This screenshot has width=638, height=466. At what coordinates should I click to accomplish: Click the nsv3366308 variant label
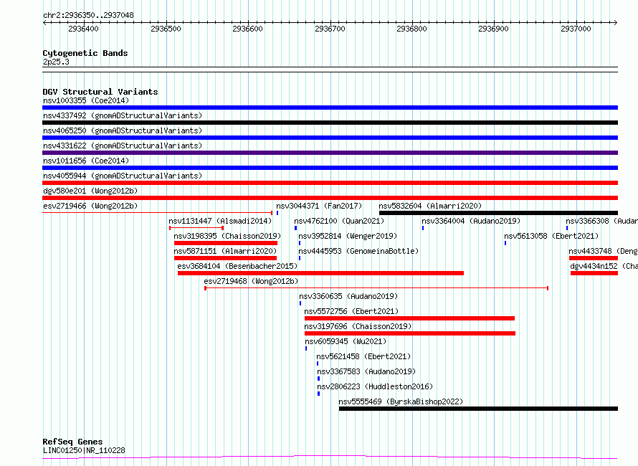point(601,221)
